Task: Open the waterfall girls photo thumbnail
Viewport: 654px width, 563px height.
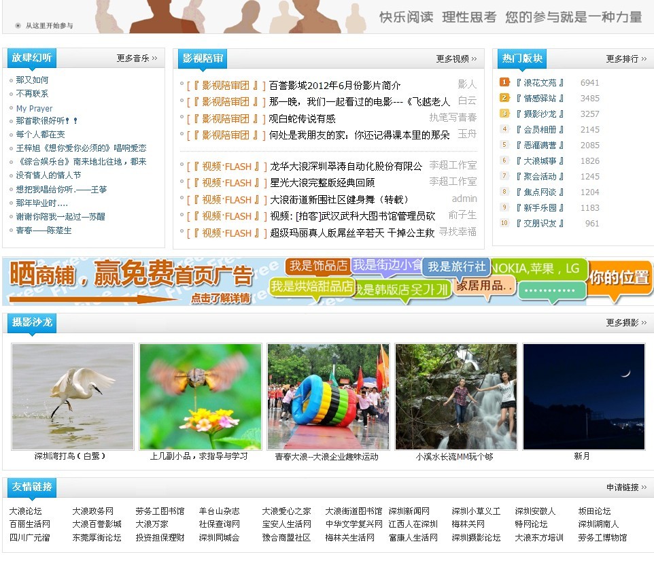Action: tap(456, 396)
